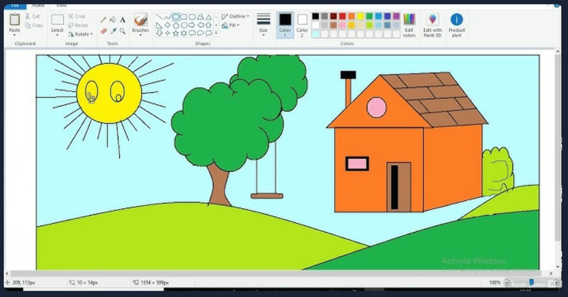Open the Select dropdown arrow

coord(57,35)
